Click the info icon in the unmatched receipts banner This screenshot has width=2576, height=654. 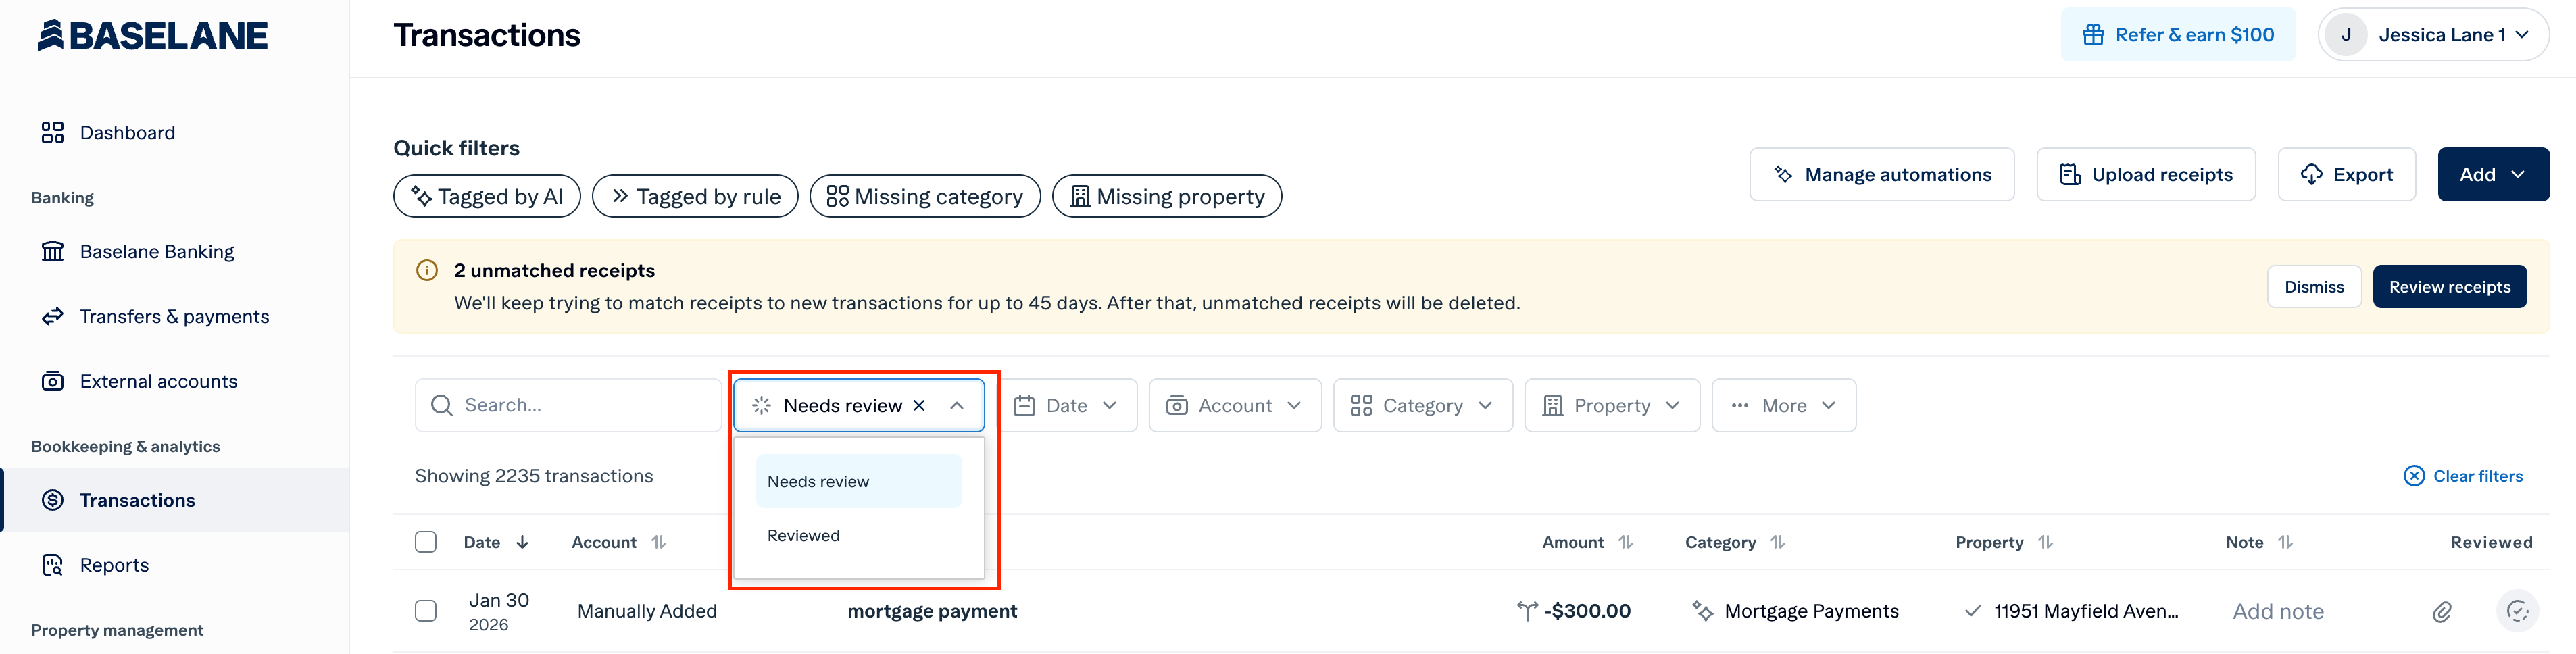(427, 270)
